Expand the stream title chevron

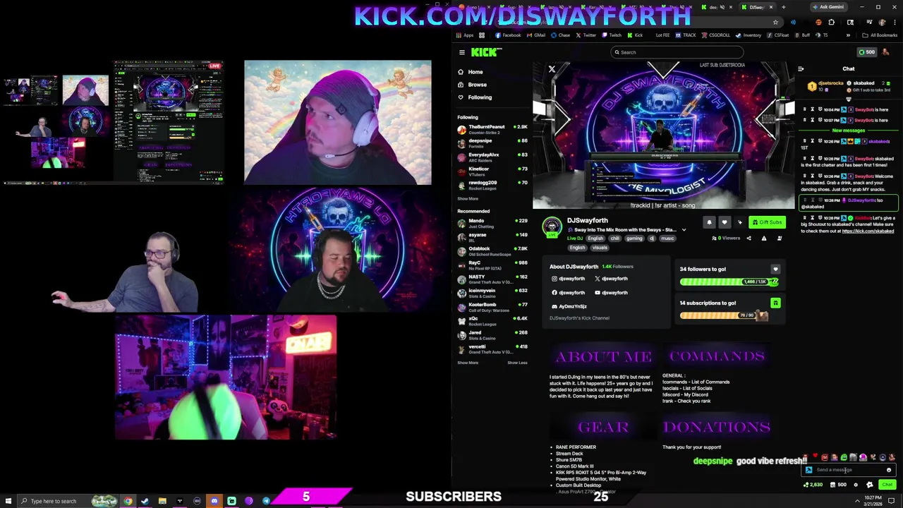(683, 230)
